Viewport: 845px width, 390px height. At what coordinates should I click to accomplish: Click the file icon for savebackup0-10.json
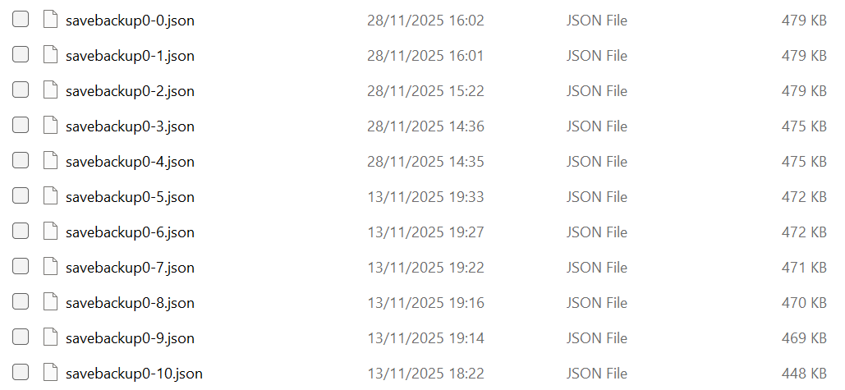[x=50, y=374]
